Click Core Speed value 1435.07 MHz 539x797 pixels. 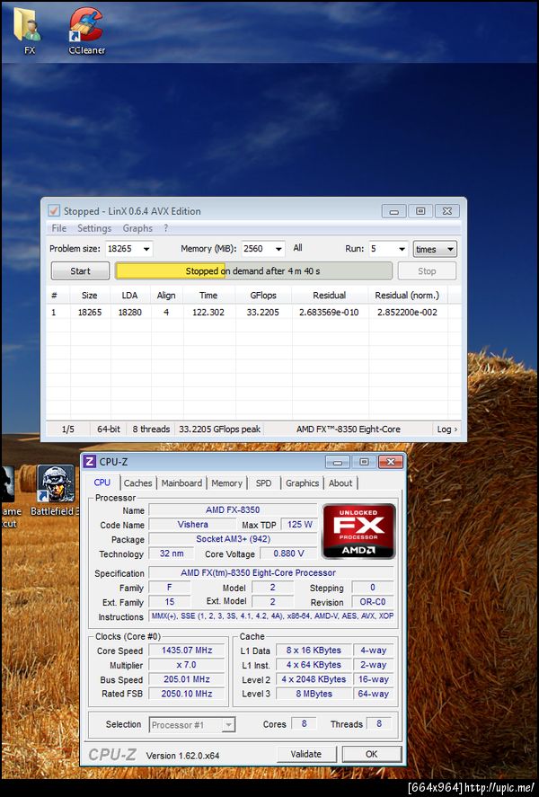coord(187,651)
